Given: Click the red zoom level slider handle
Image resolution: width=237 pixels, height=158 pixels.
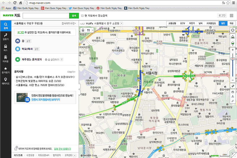Looking at the screenshot, I should (233, 59).
